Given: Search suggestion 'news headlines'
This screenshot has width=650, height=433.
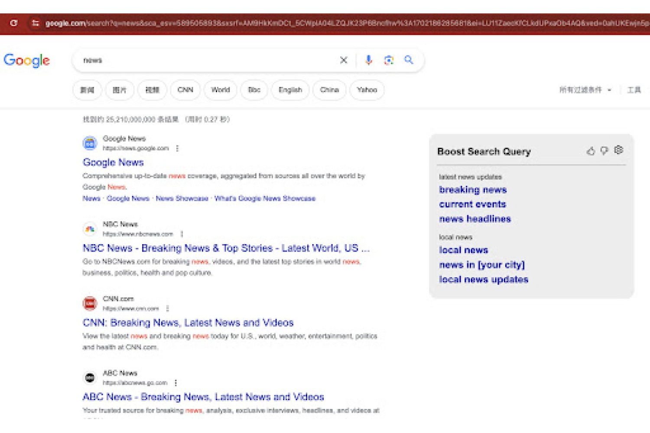Looking at the screenshot, I should (475, 219).
